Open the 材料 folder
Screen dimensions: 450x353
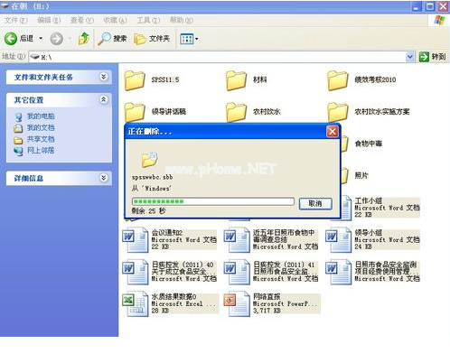(236, 80)
